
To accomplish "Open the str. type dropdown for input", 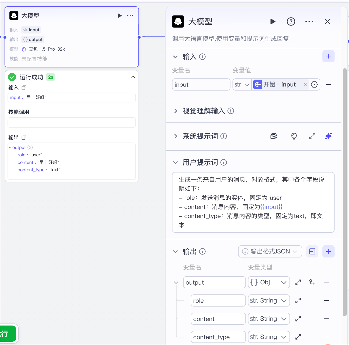I will click(242, 84).
